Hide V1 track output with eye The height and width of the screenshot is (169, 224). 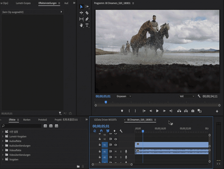coord(116,145)
